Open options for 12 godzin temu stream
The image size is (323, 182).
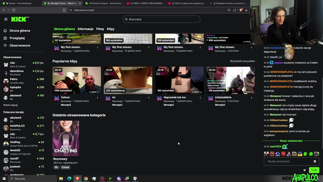pyautogui.click(x=149, y=47)
